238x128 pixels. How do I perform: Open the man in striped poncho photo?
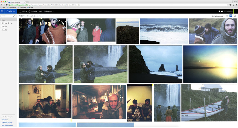pos(42,31)
